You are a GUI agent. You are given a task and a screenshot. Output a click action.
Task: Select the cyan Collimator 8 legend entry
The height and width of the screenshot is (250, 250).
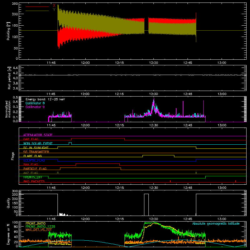point(35,103)
